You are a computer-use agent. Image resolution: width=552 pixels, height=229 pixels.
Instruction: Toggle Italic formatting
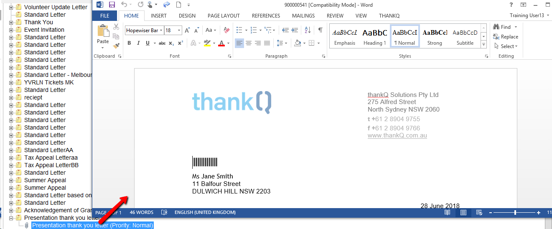pyautogui.click(x=138, y=43)
